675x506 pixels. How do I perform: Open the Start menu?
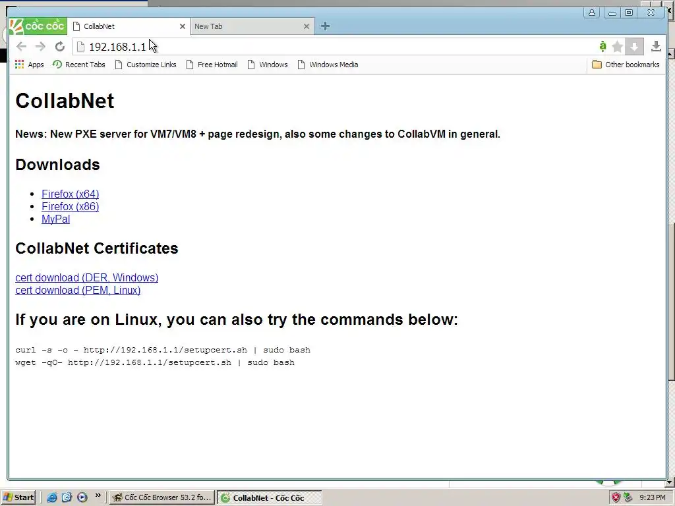[18, 497]
